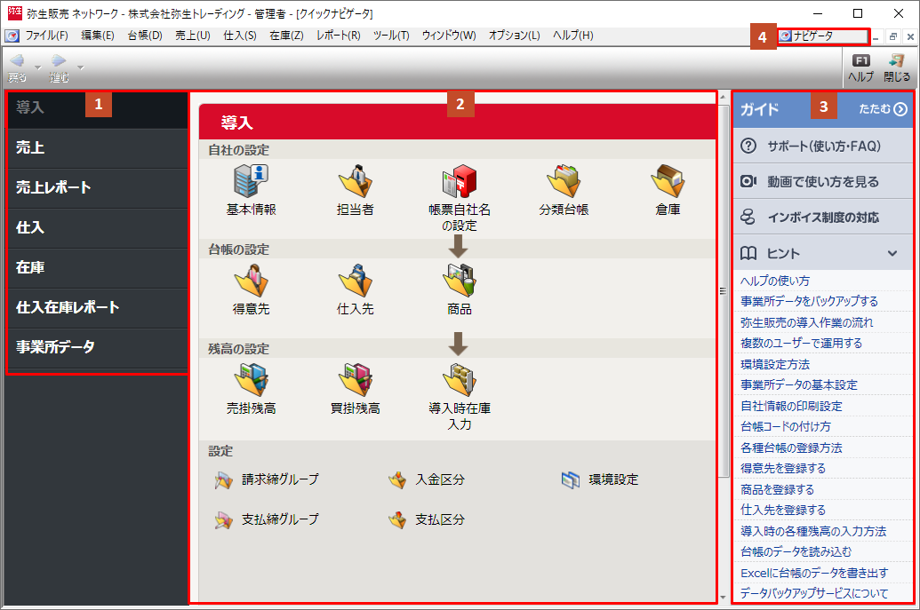Select 在庫 category in sidebar
Viewport: 920px width, 610px height.
pyautogui.click(x=98, y=267)
